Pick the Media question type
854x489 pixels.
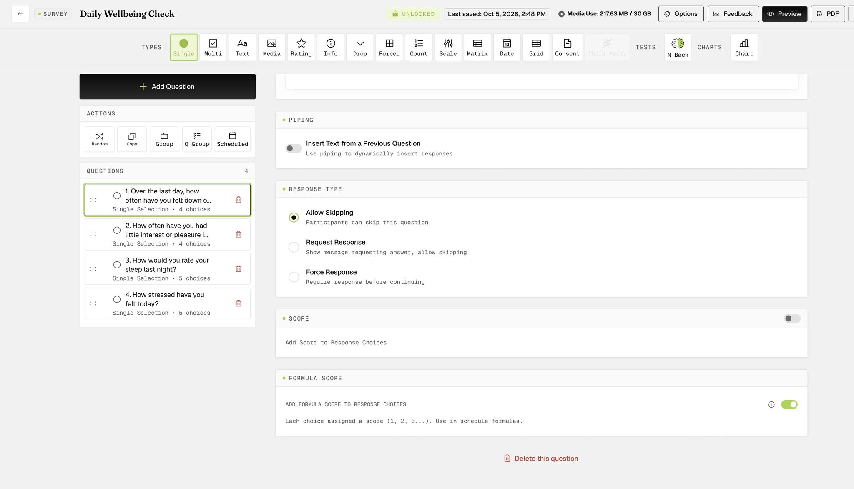[x=271, y=48]
